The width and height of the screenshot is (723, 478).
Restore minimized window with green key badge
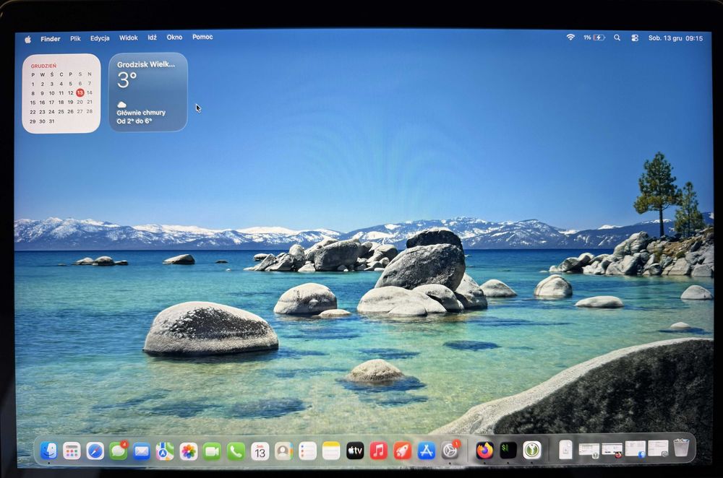pyautogui.click(x=589, y=451)
